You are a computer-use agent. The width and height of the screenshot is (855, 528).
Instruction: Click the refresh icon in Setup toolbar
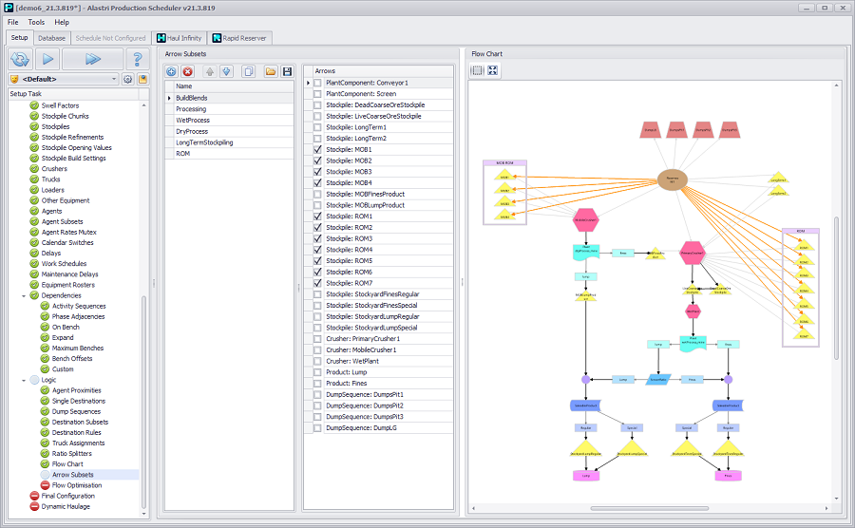21,59
